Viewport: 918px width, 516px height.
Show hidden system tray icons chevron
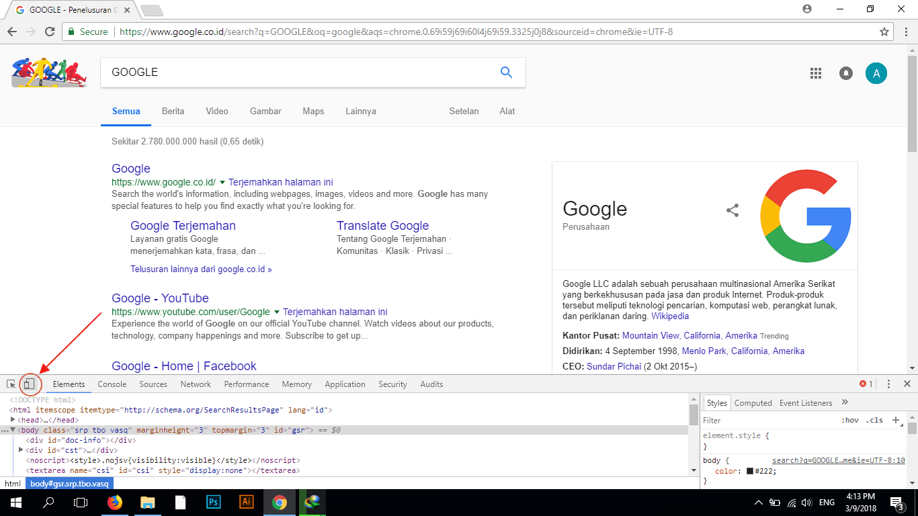click(x=759, y=503)
